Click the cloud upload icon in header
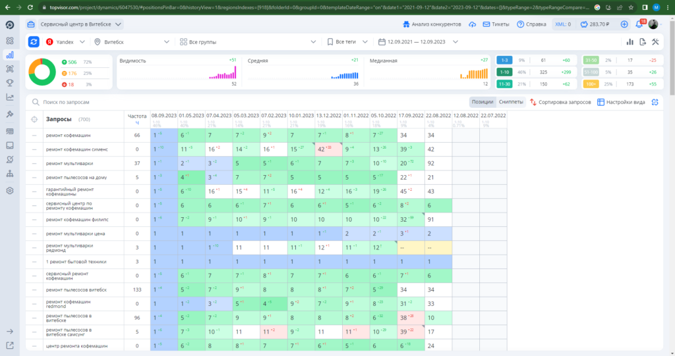The height and width of the screenshot is (356, 675). 472,24
